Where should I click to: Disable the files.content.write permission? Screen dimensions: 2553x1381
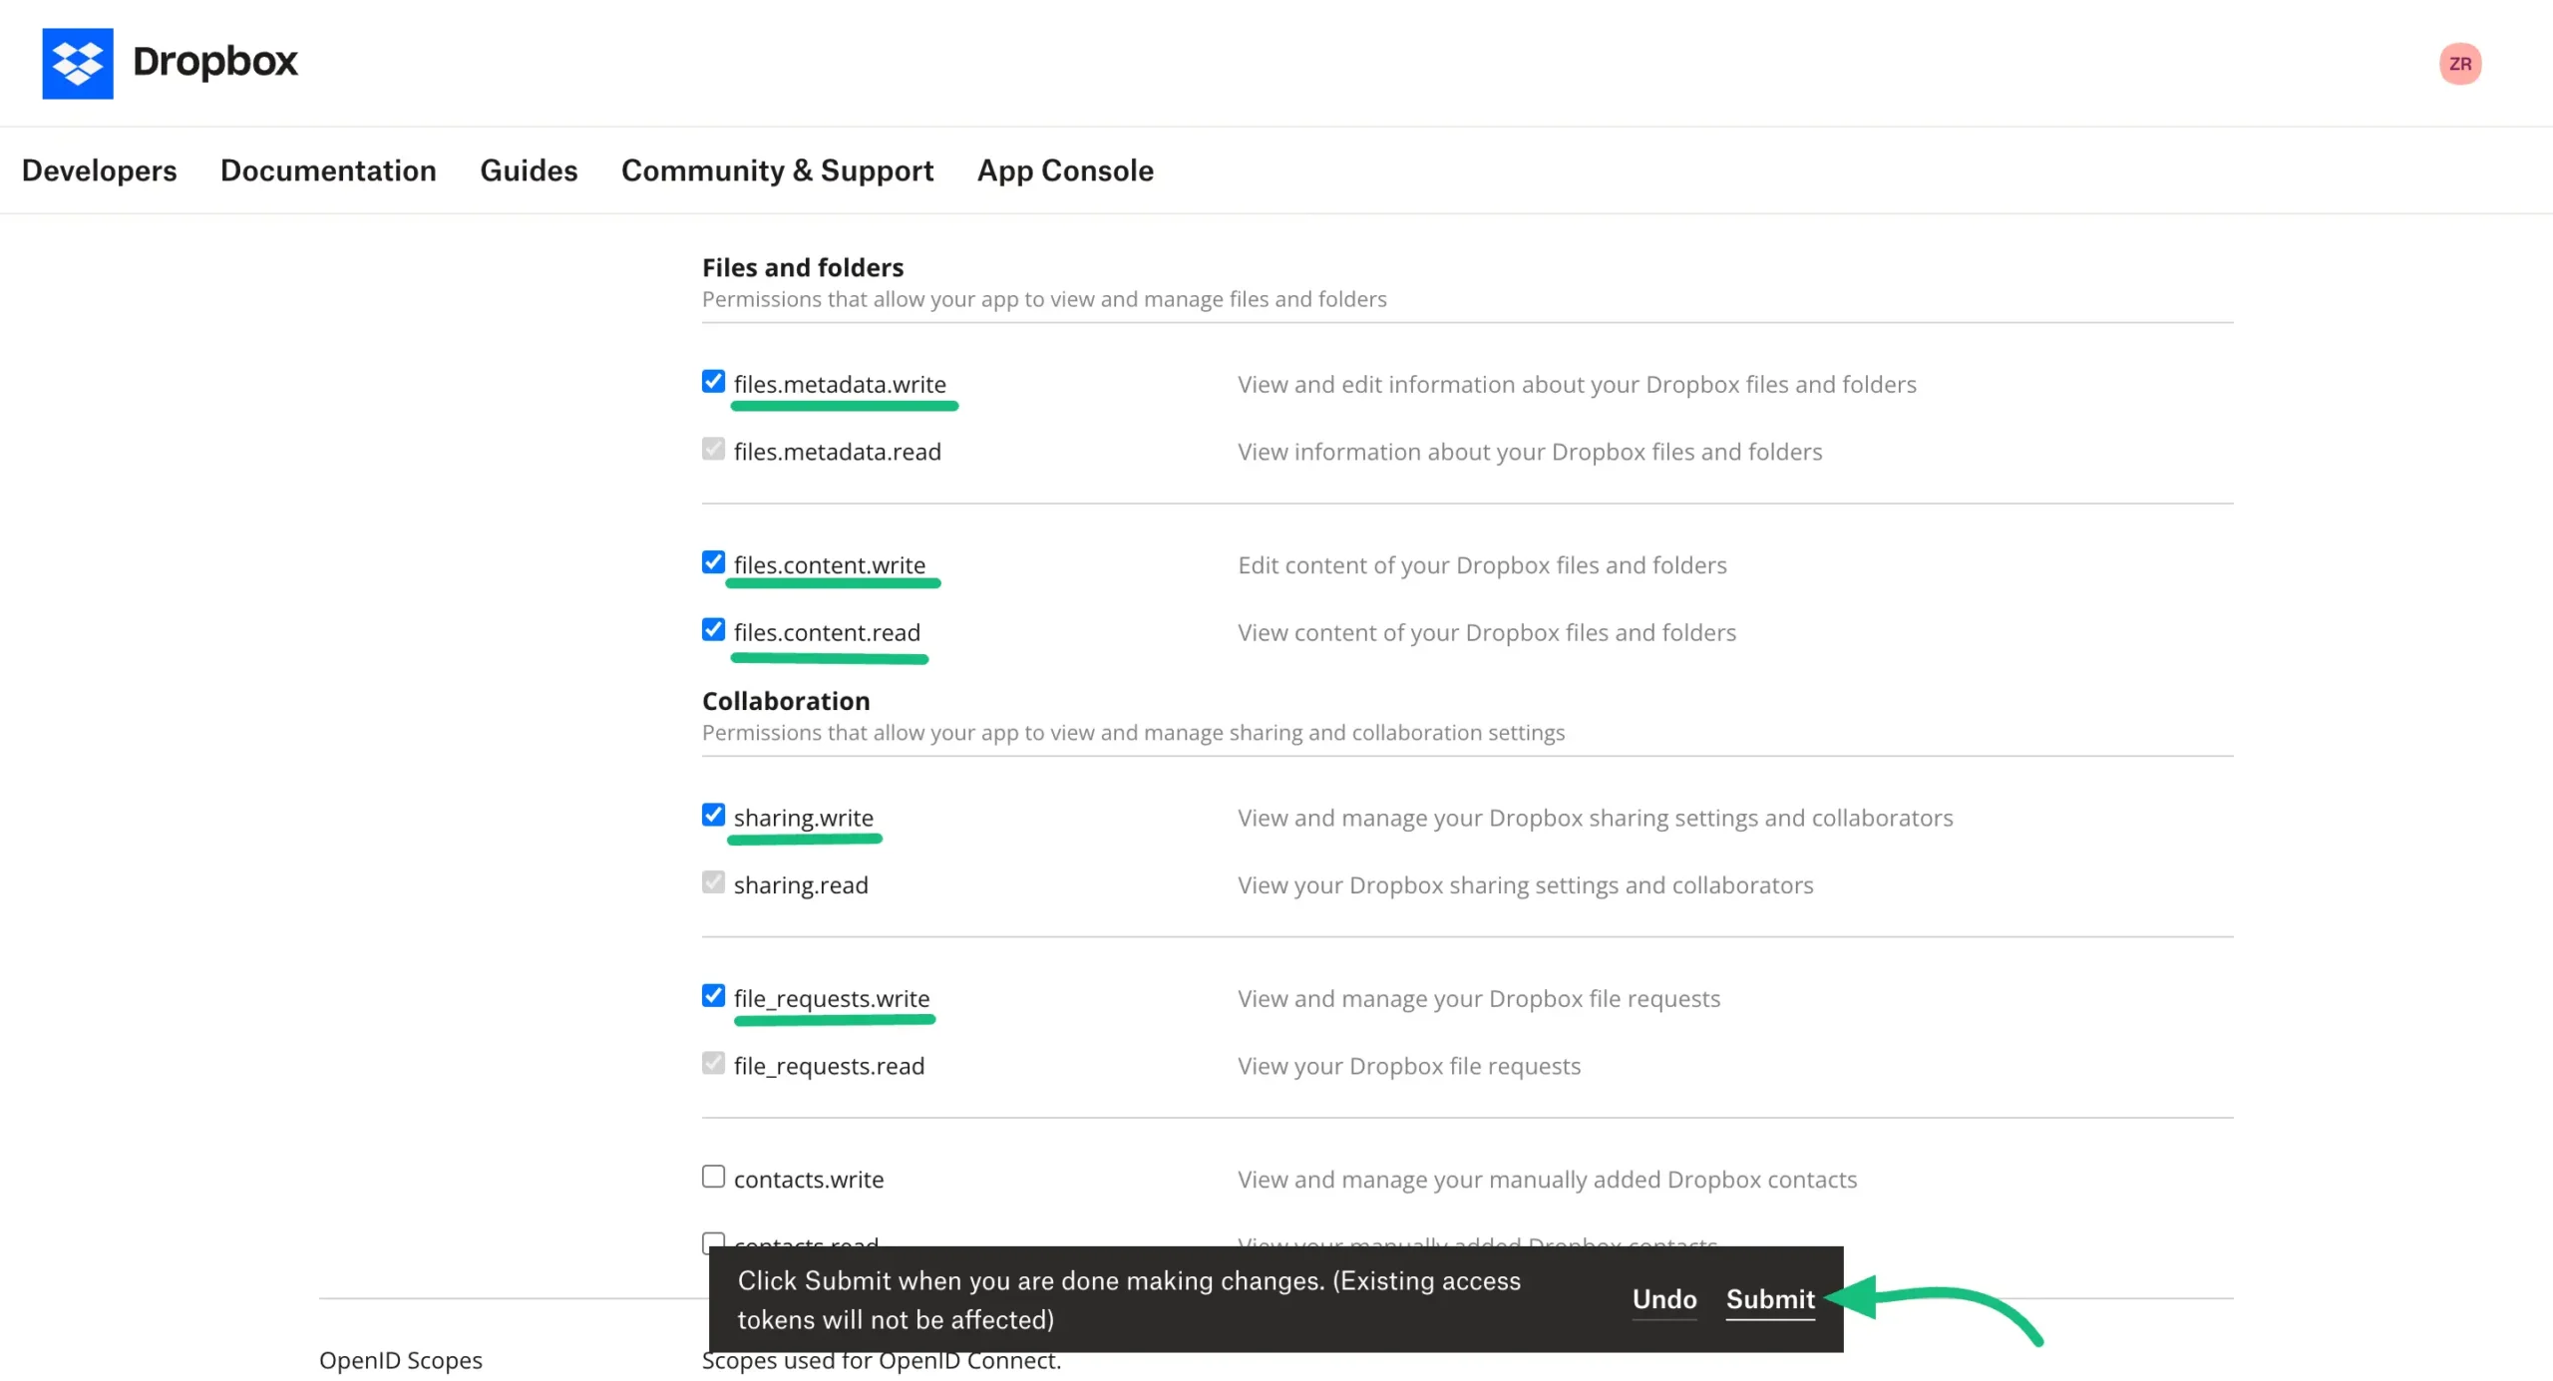712,561
